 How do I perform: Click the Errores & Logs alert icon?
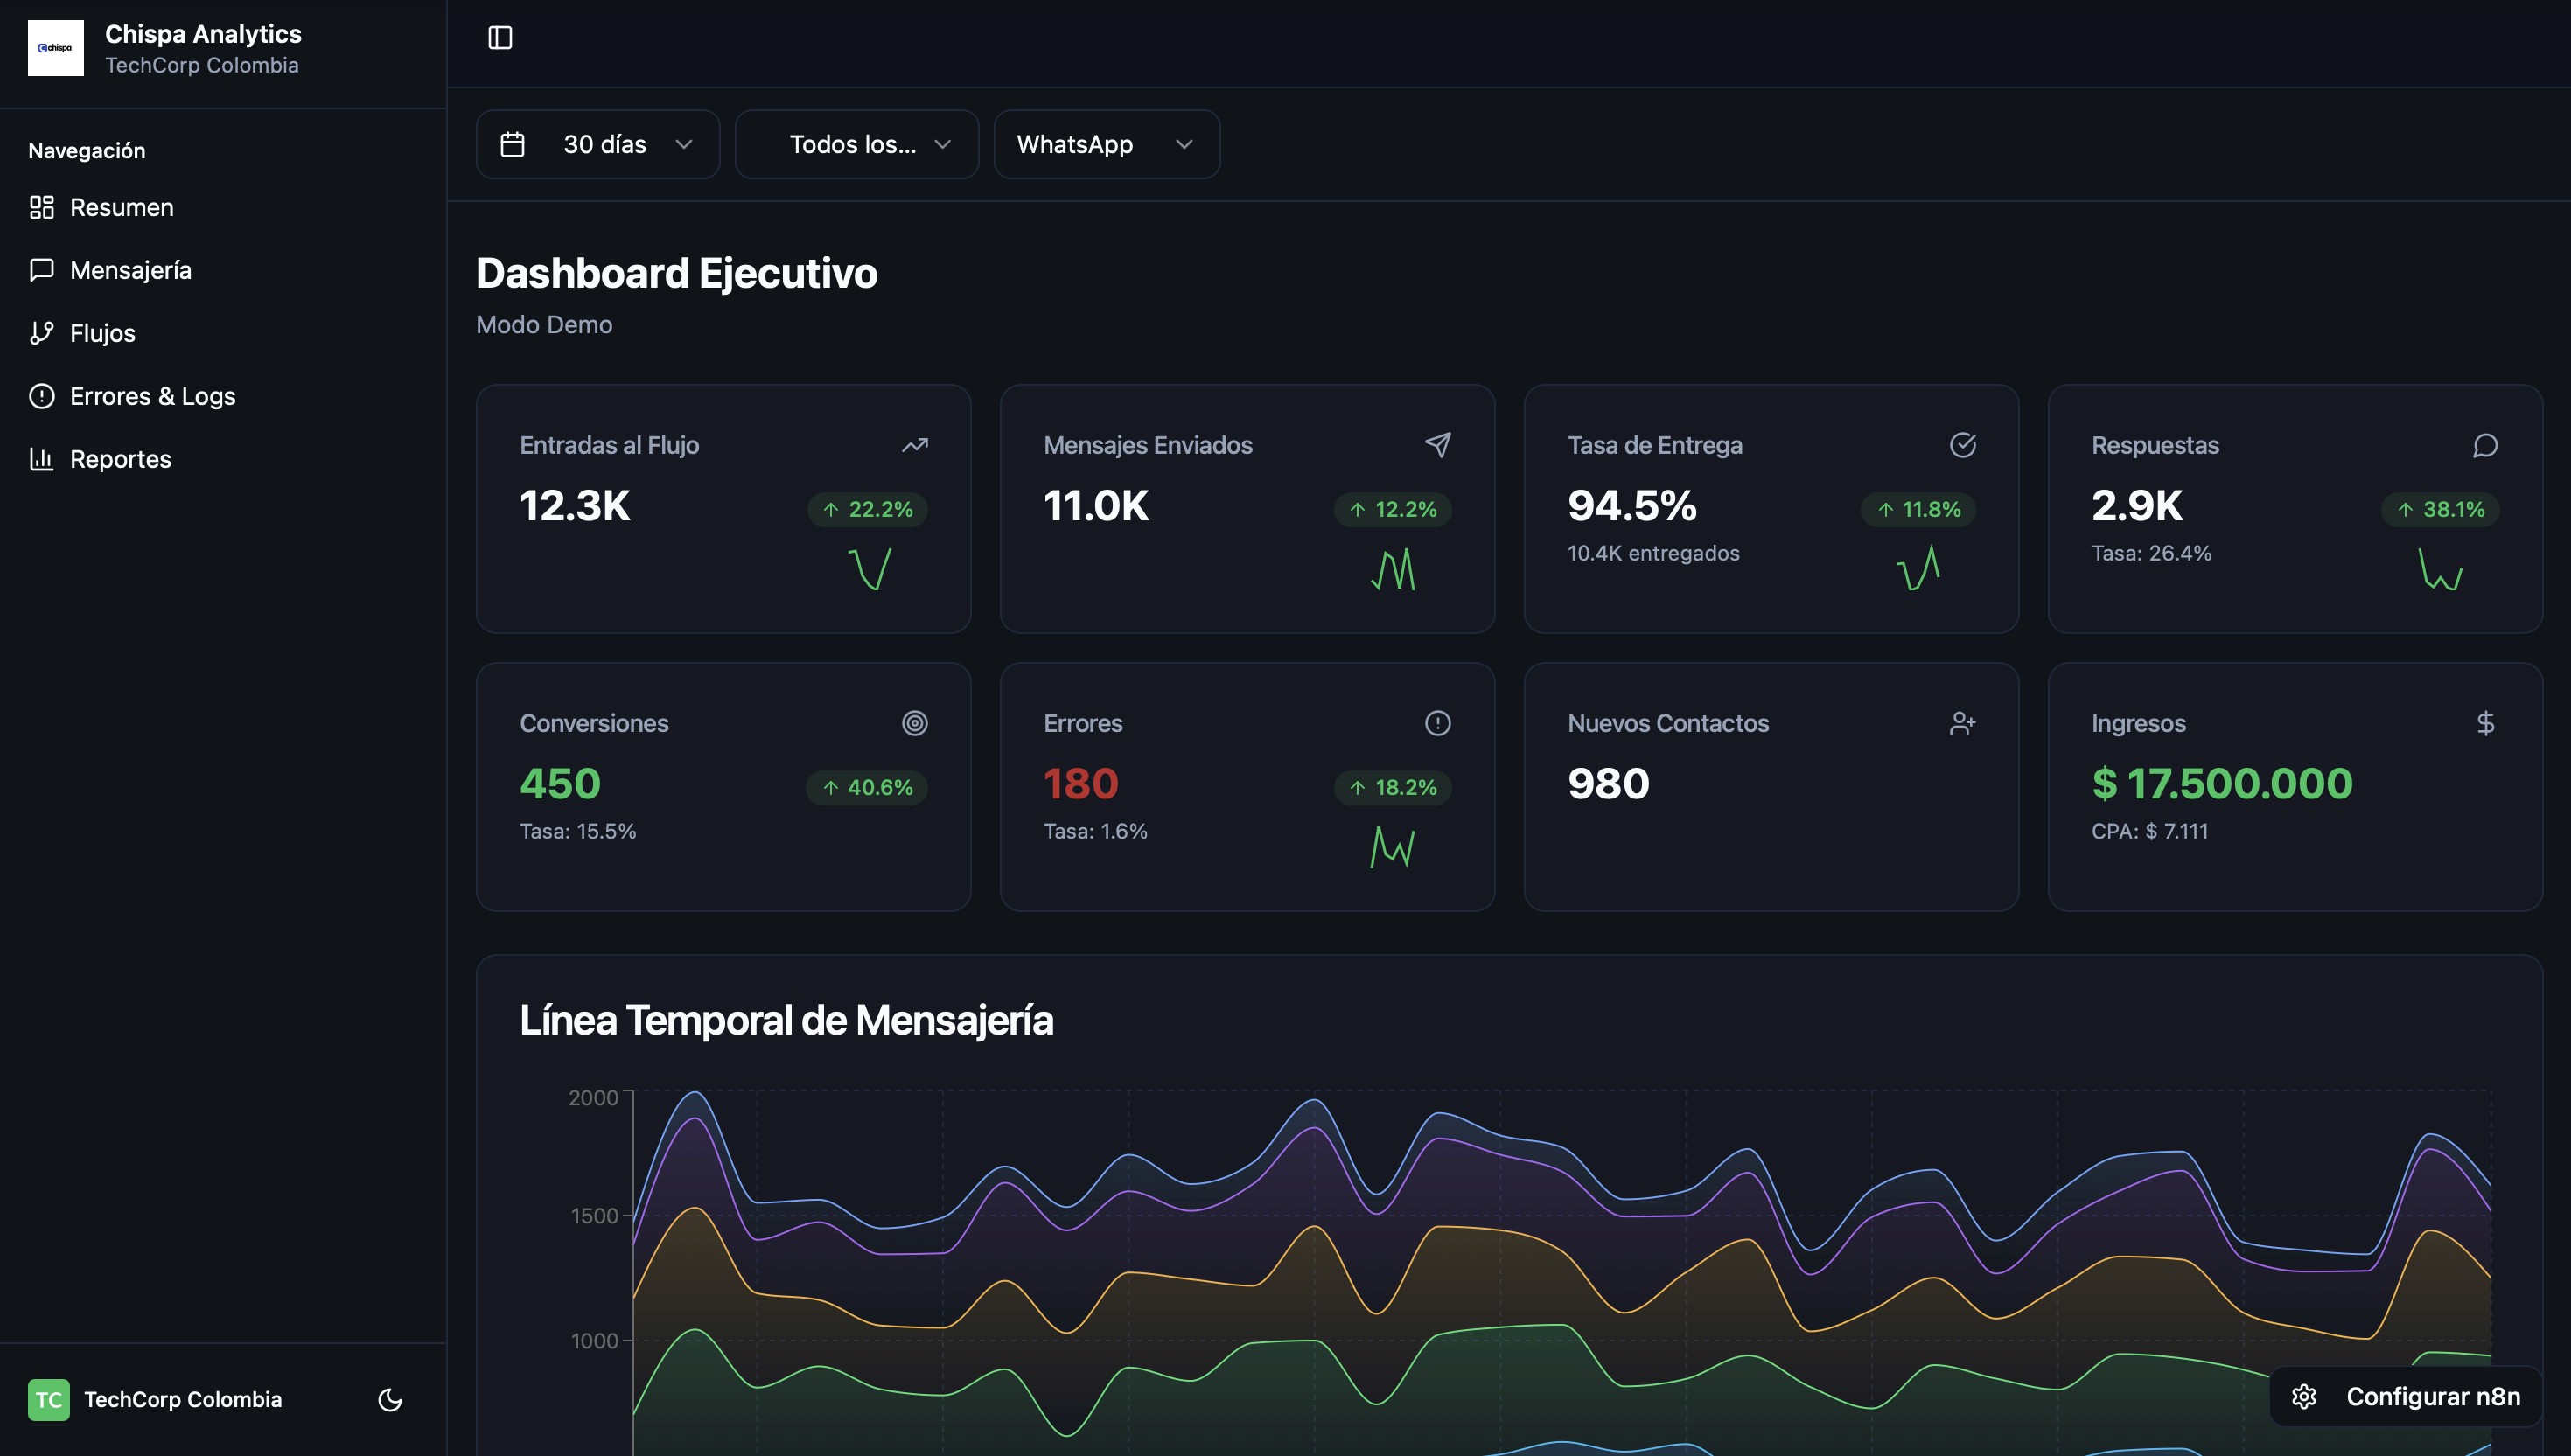tap(41, 396)
